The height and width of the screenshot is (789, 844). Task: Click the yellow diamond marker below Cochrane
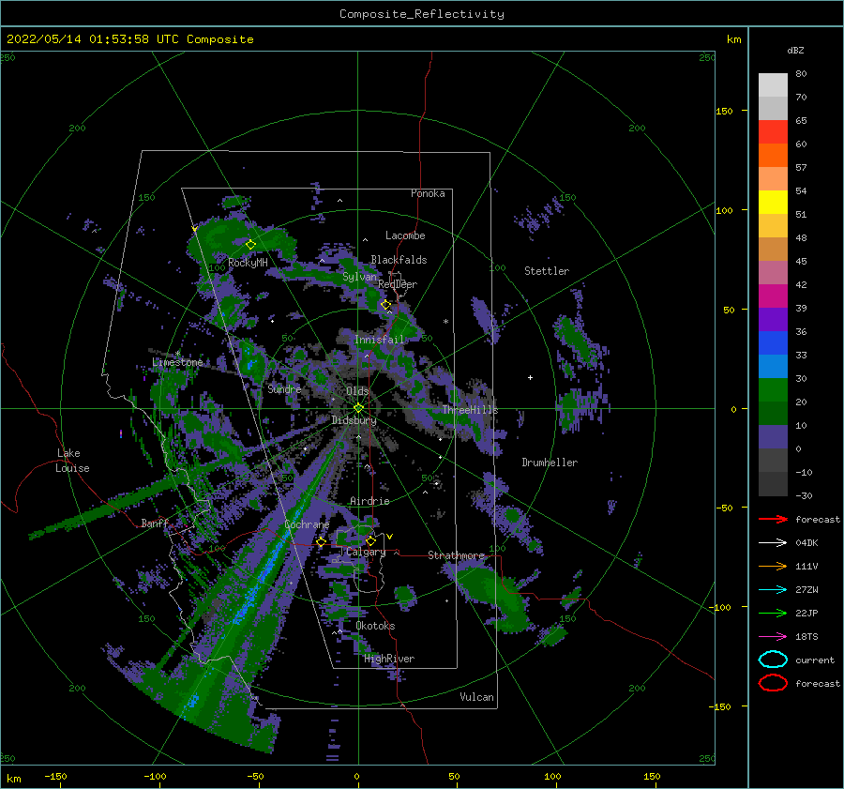click(321, 542)
